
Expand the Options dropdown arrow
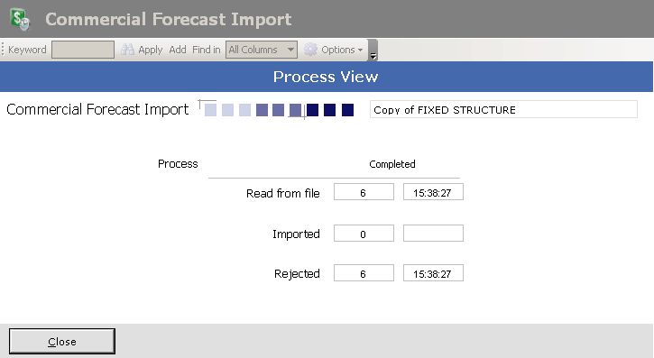pos(360,50)
